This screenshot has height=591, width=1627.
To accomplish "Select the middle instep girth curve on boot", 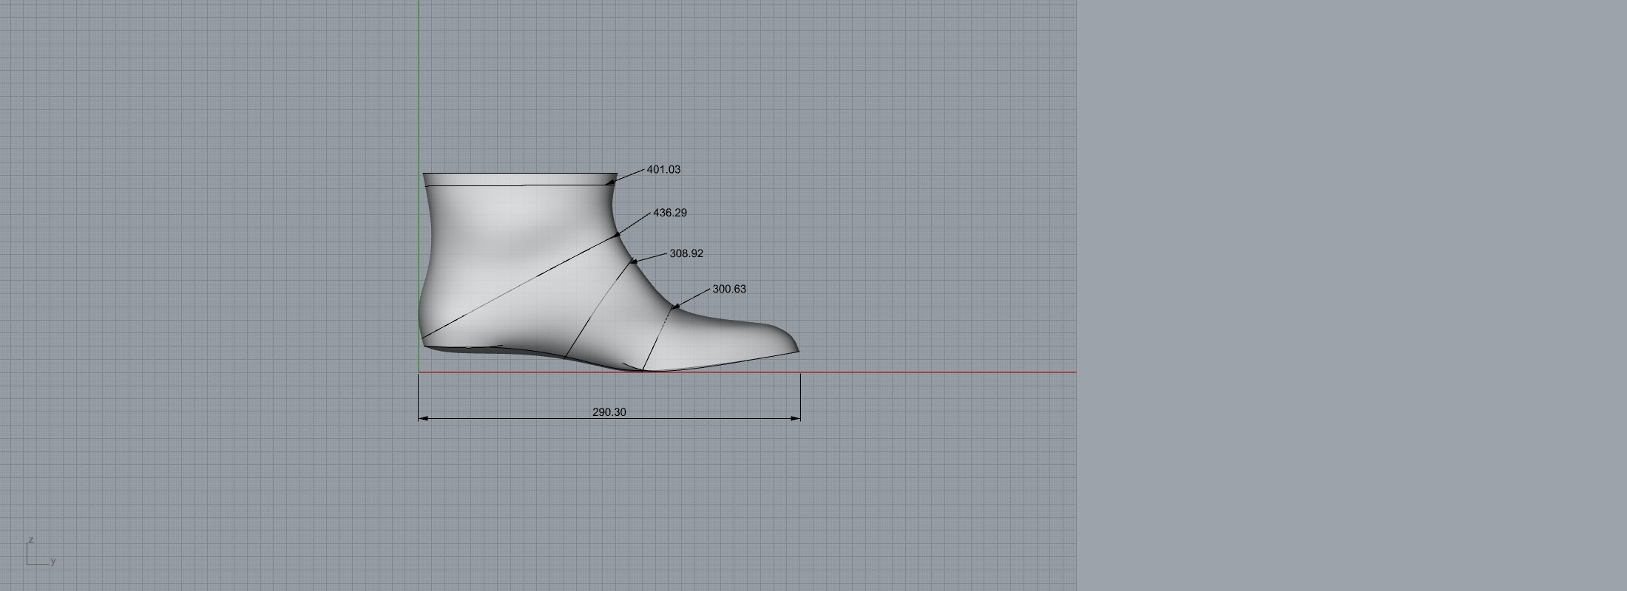I will click(599, 310).
